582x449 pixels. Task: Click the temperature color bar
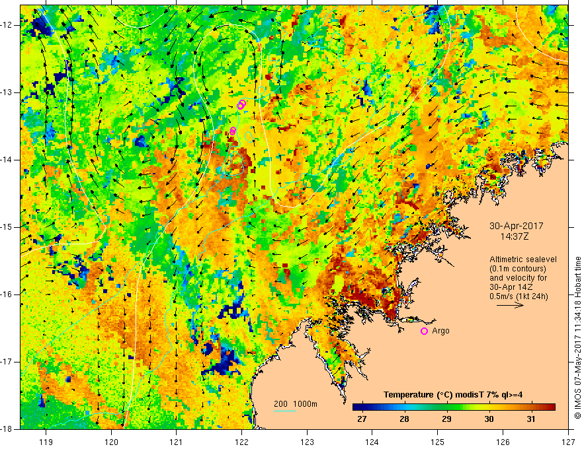click(454, 407)
